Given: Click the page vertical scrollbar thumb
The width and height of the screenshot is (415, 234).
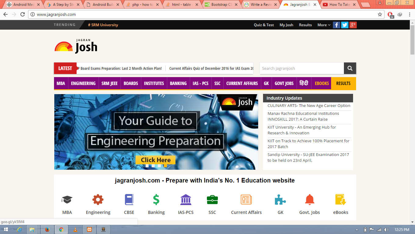Looking at the screenshot, I should (x=412, y=40).
